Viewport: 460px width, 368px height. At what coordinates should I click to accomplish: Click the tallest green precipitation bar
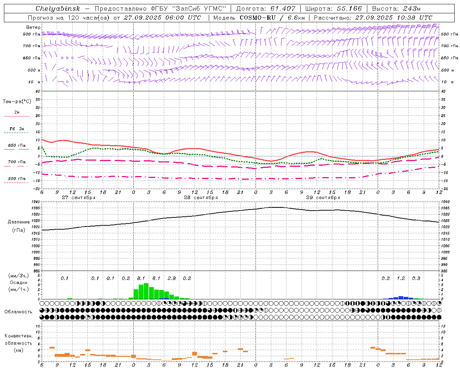point(146,291)
